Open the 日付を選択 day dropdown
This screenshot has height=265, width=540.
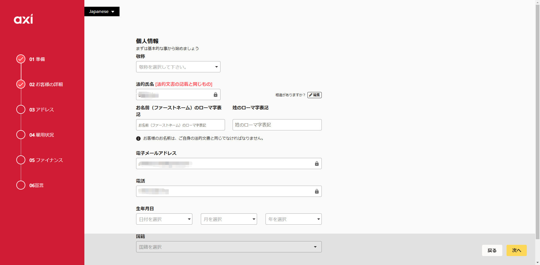point(164,219)
